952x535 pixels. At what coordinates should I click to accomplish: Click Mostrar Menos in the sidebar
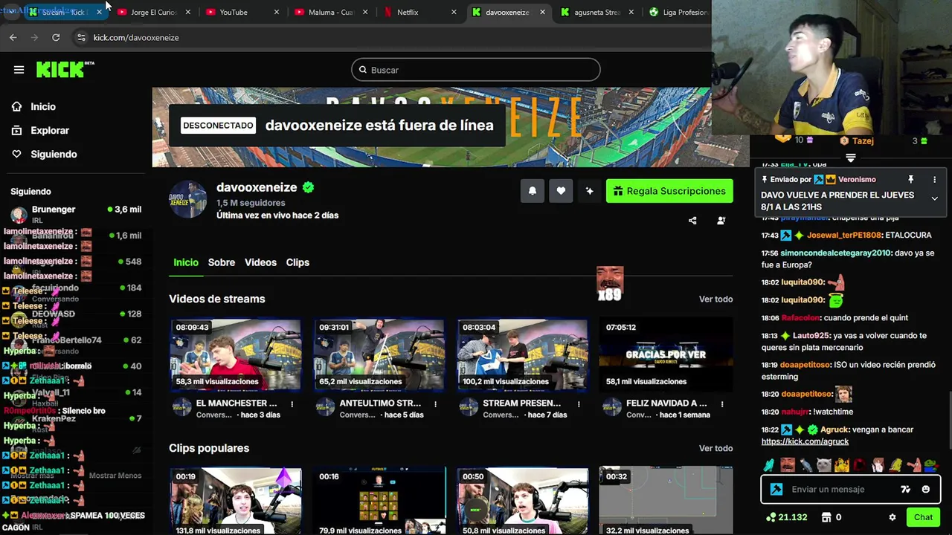tap(115, 476)
